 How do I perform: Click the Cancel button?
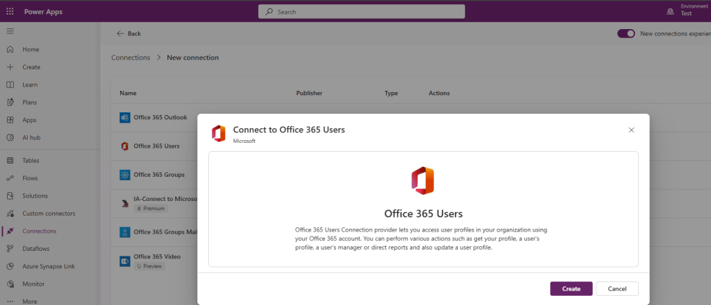pyautogui.click(x=617, y=288)
